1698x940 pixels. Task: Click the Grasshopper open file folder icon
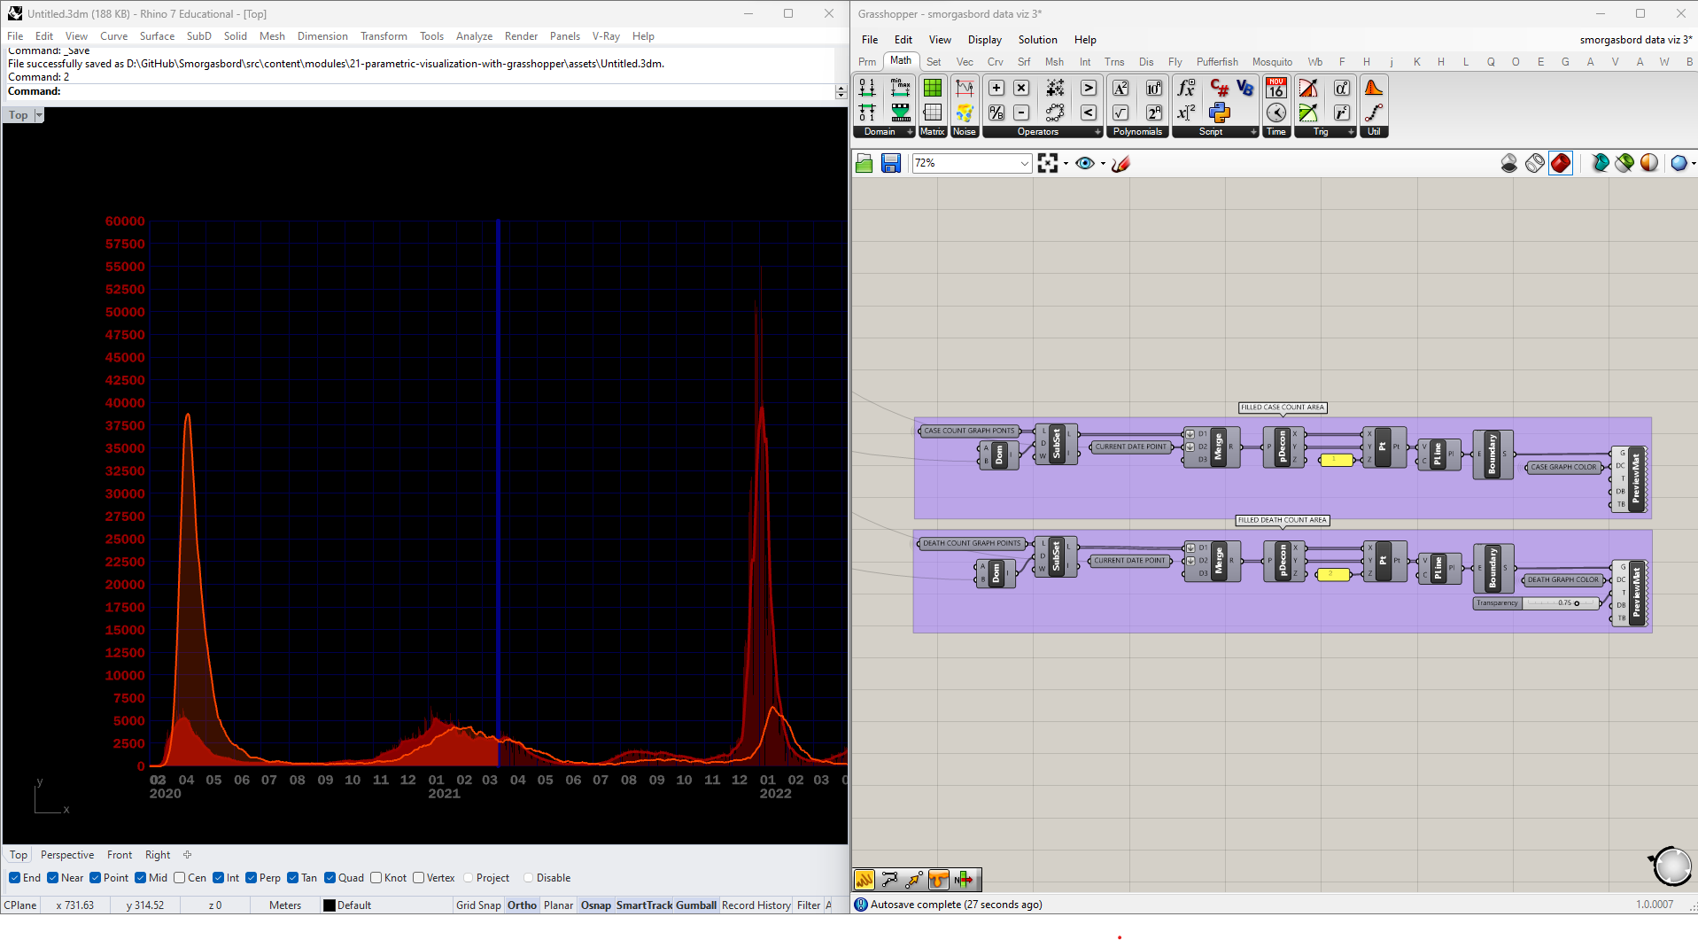tap(865, 163)
